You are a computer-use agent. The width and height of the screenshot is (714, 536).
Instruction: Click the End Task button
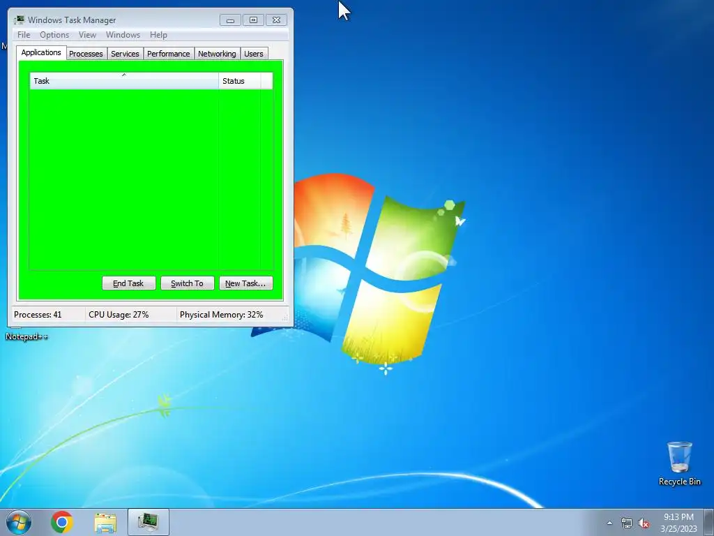coord(128,283)
